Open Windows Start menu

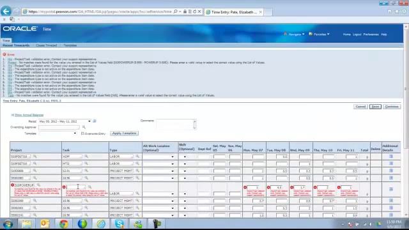click(x=8, y=224)
